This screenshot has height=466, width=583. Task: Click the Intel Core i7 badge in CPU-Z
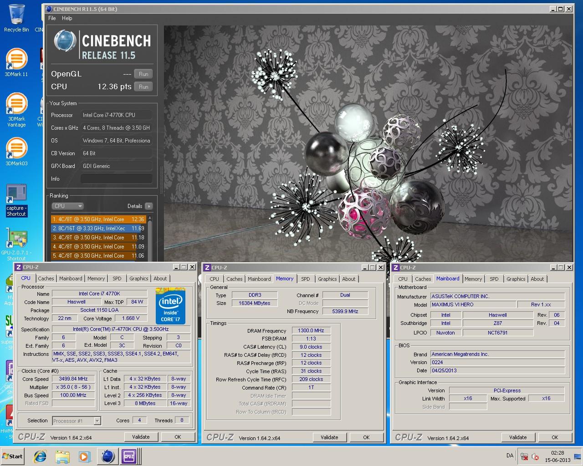pos(171,306)
